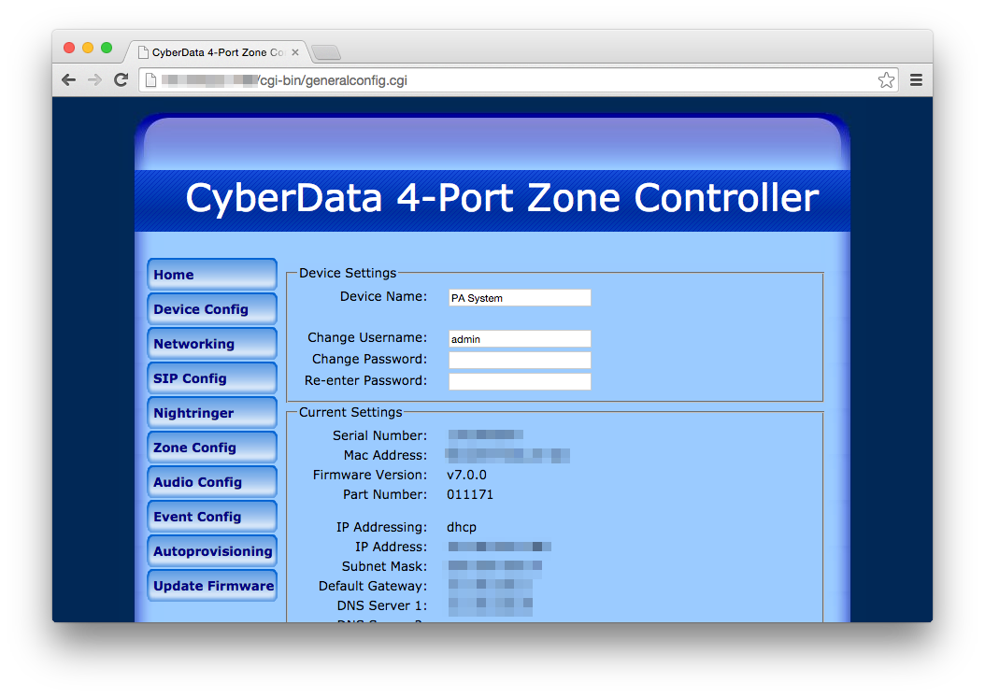Open the Autoprovisioning page
Image resolution: width=985 pixels, height=697 pixels.
(211, 550)
